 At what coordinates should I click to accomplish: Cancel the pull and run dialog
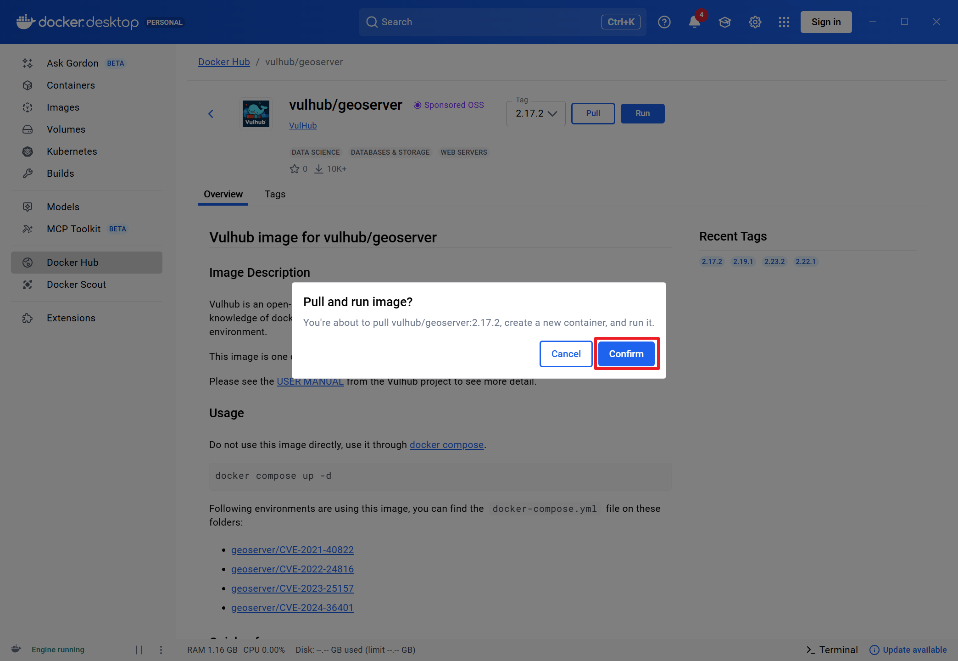click(566, 354)
